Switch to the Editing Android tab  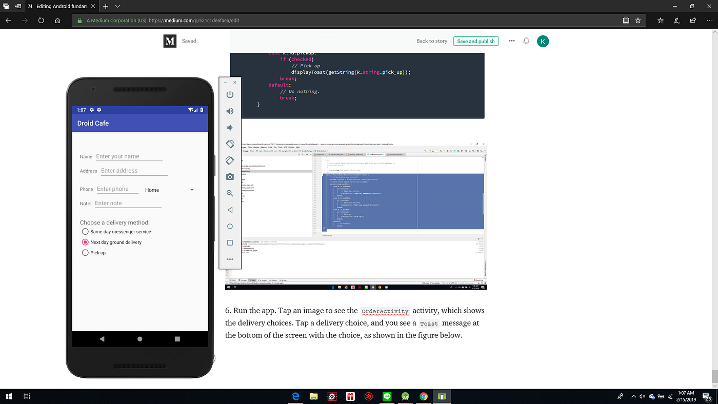point(61,7)
